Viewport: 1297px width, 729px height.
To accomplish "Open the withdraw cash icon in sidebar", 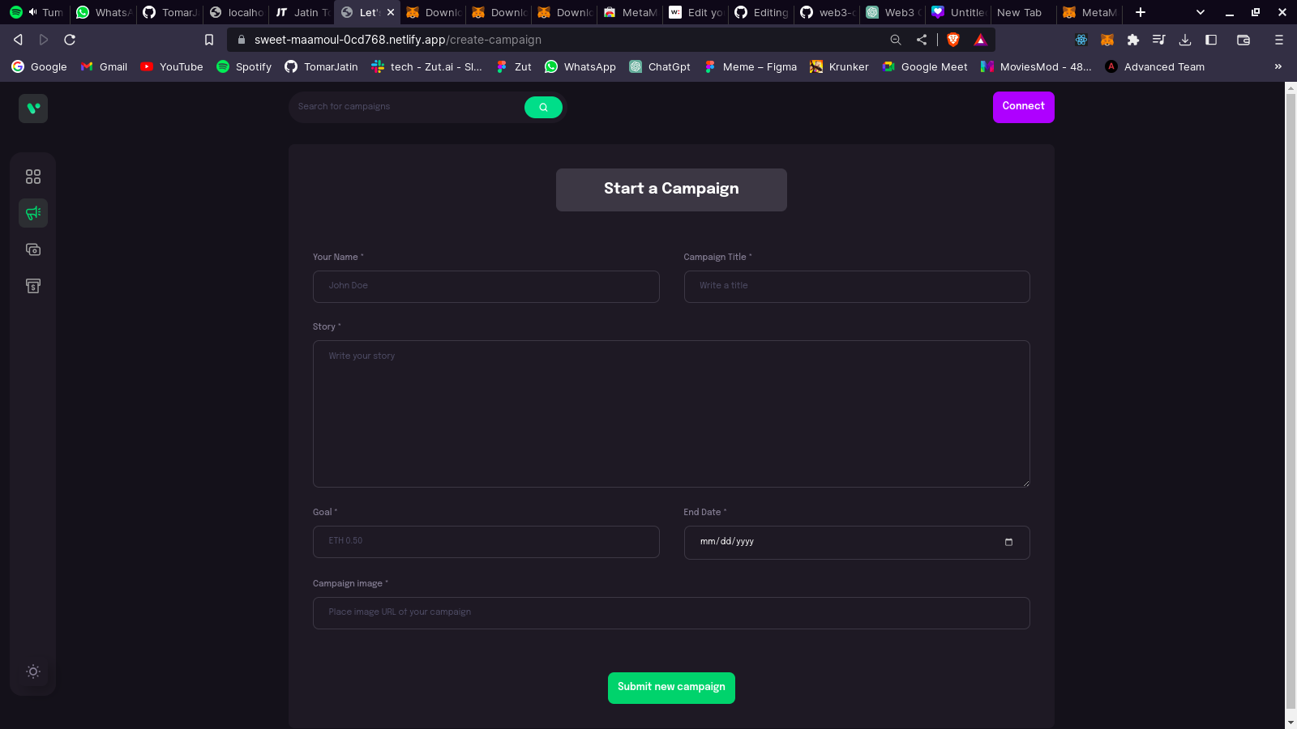I will (x=33, y=286).
